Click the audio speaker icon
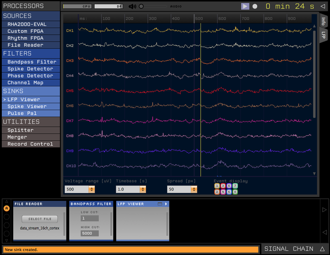This screenshot has height=255, width=330. (x=132, y=7)
